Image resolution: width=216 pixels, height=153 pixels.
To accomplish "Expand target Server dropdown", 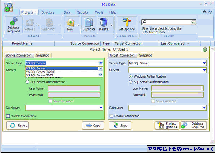I will [204, 70].
